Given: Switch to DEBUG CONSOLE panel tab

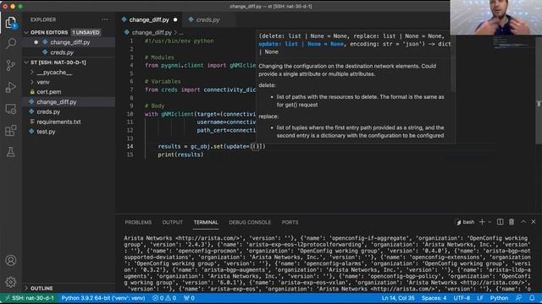Looking at the screenshot, I should (250, 222).
